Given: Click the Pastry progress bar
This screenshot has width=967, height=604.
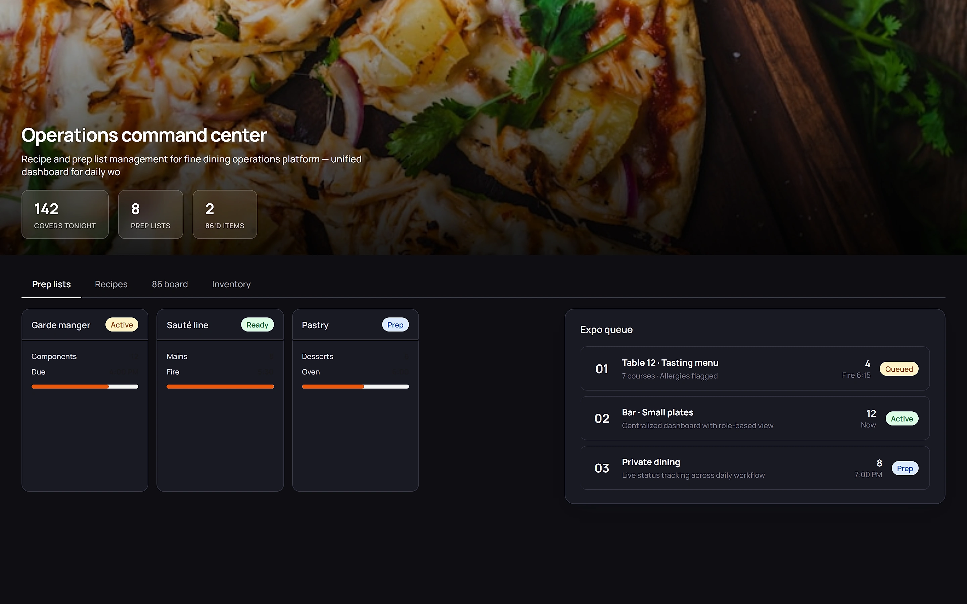Looking at the screenshot, I should click(355, 387).
